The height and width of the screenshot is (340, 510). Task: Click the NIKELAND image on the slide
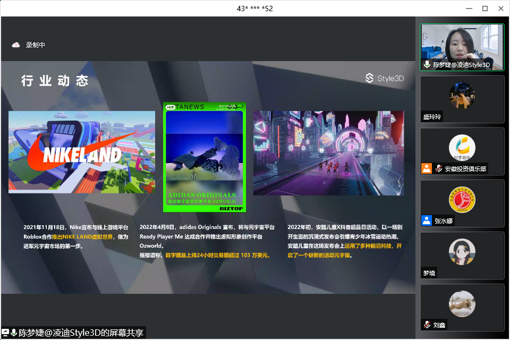pyautogui.click(x=82, y=152)
